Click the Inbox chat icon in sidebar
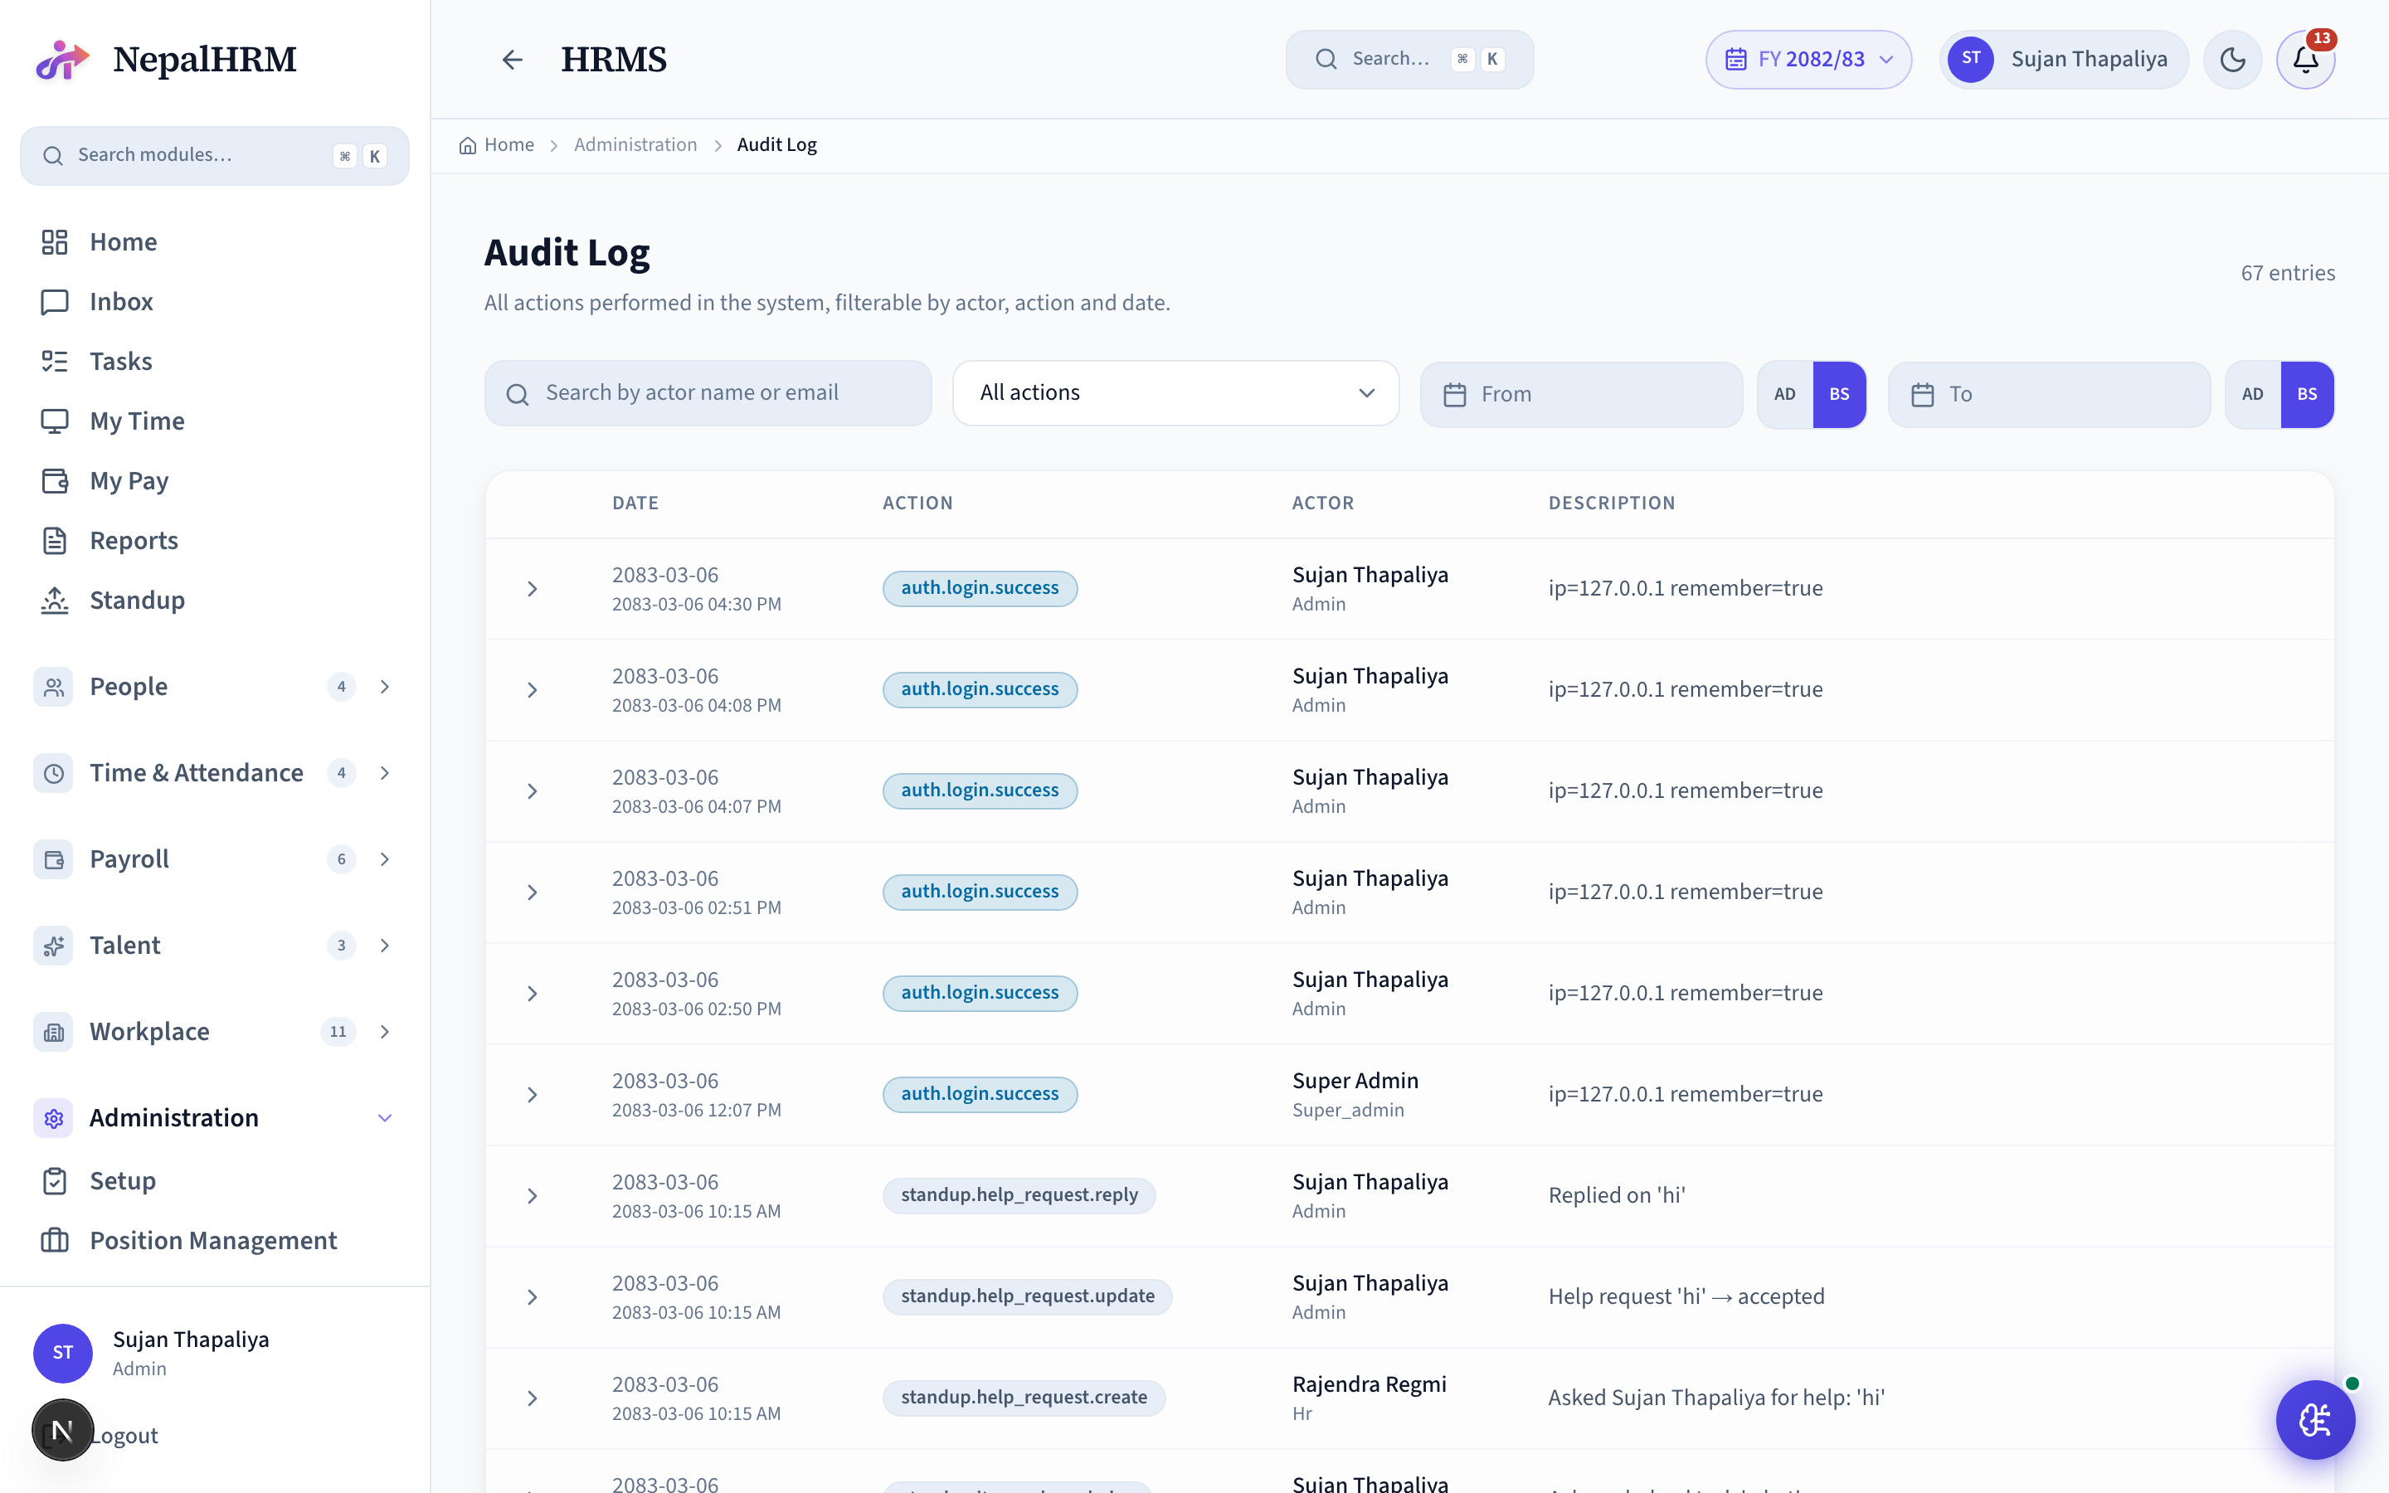 (54, 301)
